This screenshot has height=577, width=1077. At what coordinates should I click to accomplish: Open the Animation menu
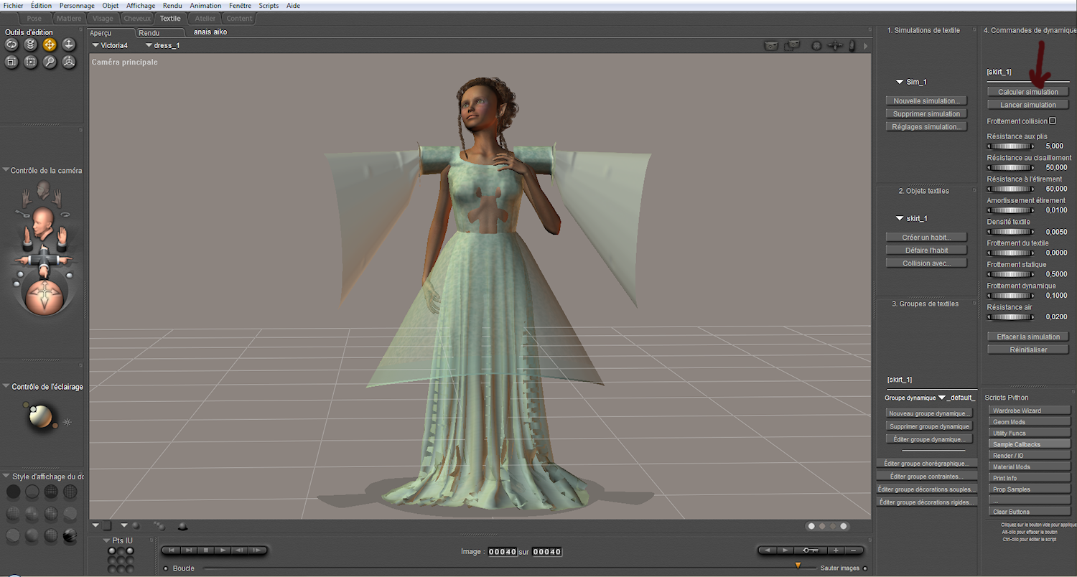[205, 5]
